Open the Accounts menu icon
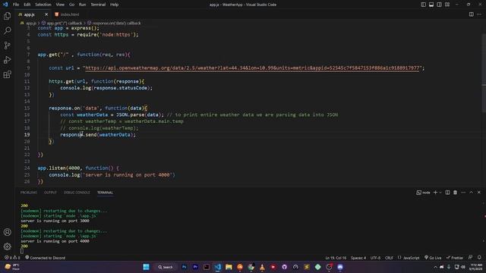486x273 pixels. pos(7,232)
